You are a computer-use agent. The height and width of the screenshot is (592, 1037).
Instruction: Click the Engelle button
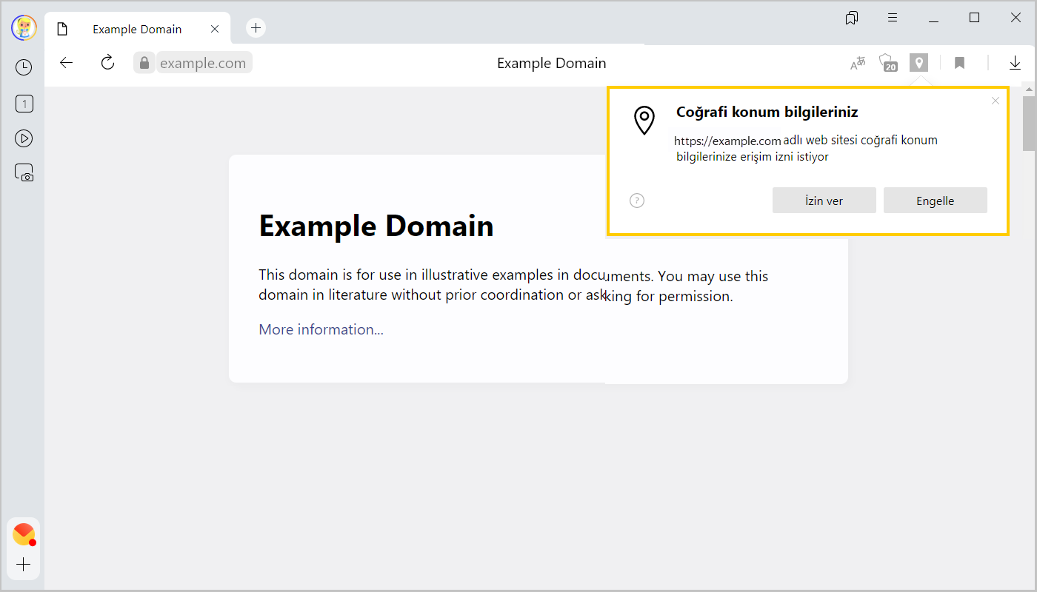point(935,201)
